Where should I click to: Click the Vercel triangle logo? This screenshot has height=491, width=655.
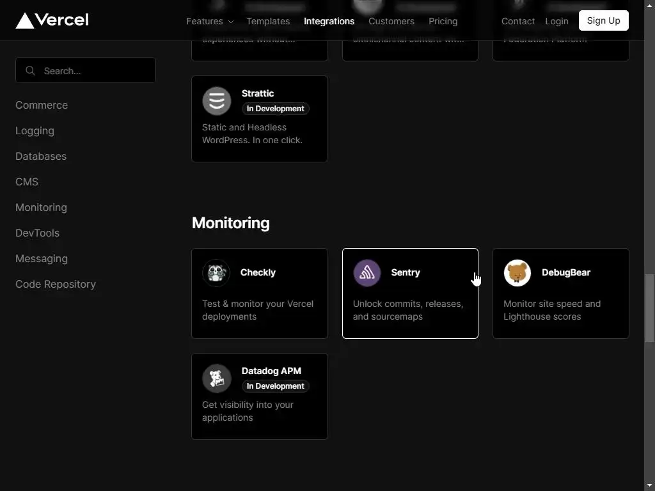pyautogui.click(x=25, y=20)
